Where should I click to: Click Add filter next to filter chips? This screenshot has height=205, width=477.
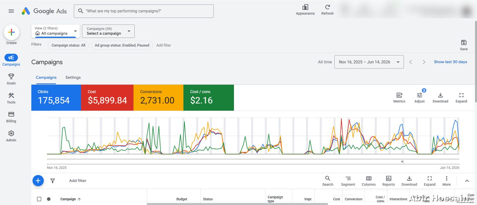click(x=164, y=45)
